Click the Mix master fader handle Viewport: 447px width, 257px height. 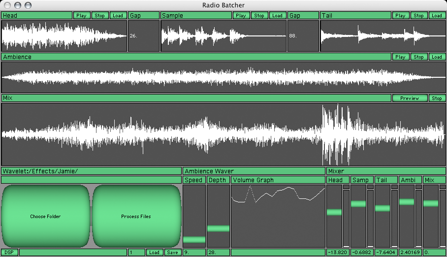point(431,203)
